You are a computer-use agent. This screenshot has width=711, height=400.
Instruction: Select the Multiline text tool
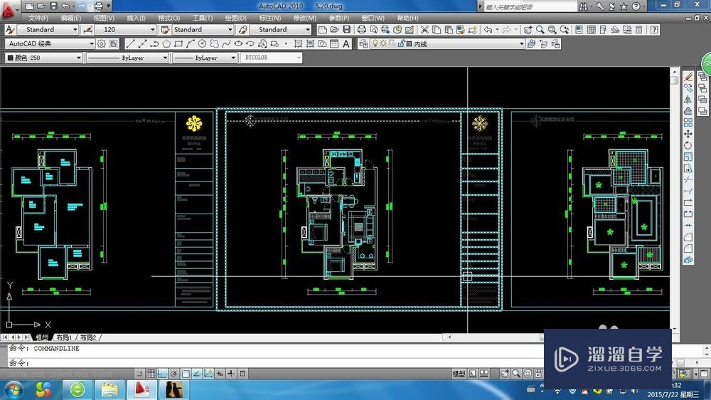[x=346, y=43]
